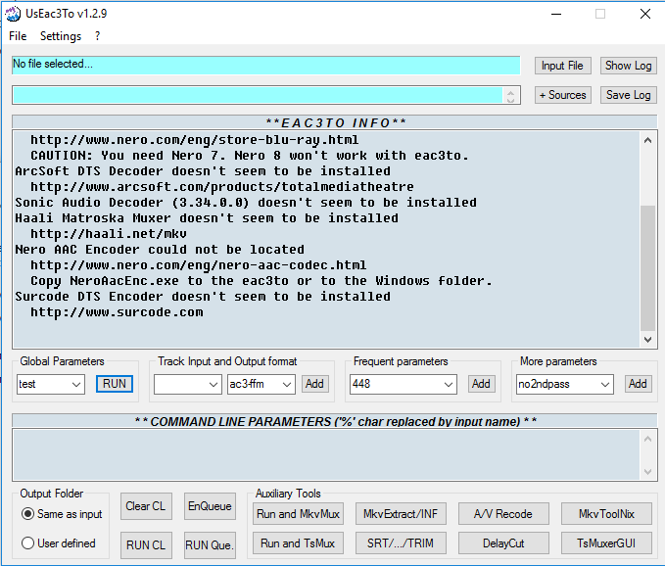Image resolution: width=665 pixels, height=566 pixels.
Task: Click the + Sources button
Action: point(562,95)
